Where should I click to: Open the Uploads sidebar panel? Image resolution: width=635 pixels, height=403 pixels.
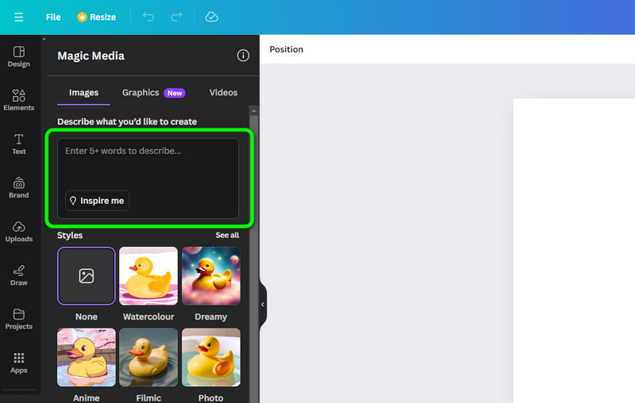pyautogui.click(x=18, y=232)
